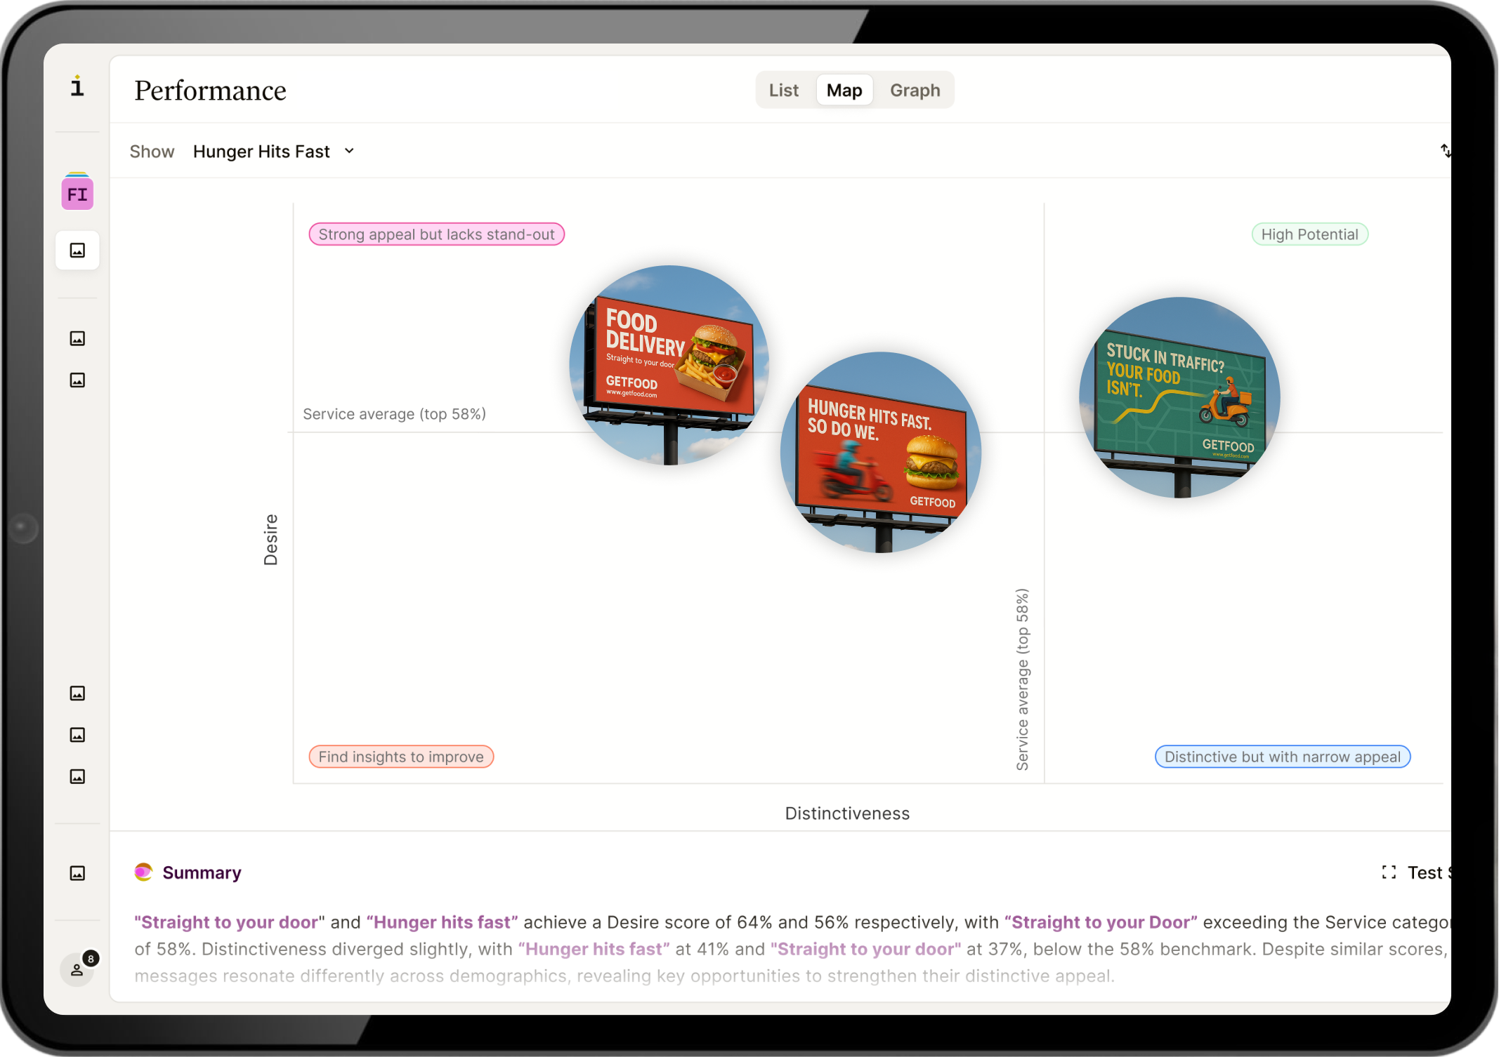Click the dropdown chevron next to Hunger Hits Fast
Image resolution: width=1499 pixels, height=1057 pixels.
click(350, 151)
